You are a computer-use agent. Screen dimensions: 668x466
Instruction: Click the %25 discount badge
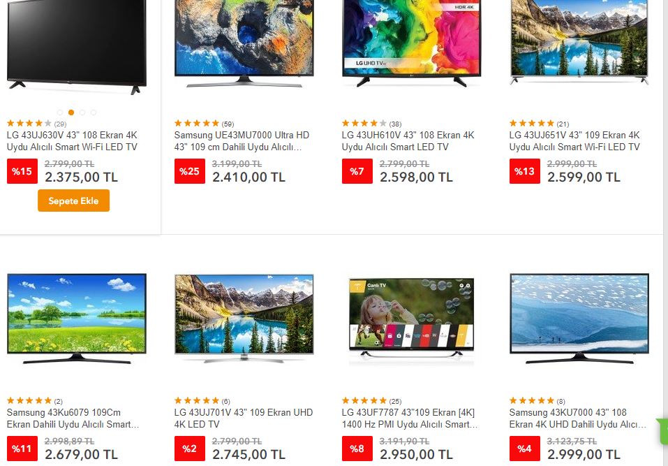(190, 171)
